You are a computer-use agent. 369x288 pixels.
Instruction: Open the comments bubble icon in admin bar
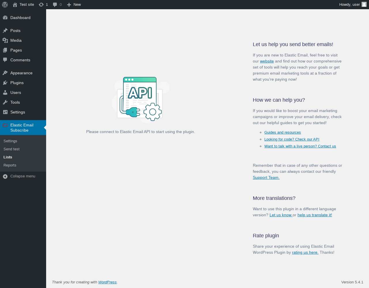[55, 5]
